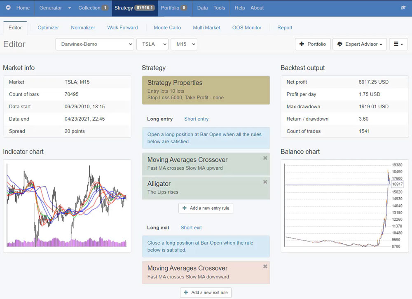Switch to the OOS Monitor tab

point(247,28)
